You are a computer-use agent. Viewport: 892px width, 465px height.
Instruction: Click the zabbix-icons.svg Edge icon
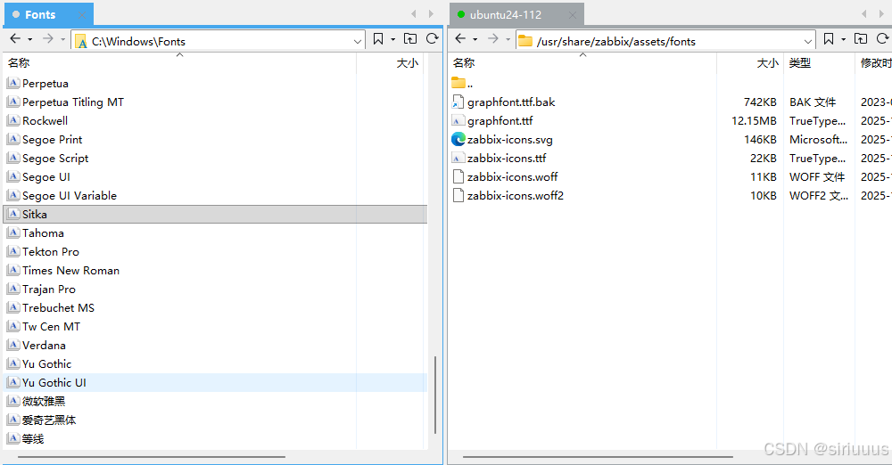[458, 139]
